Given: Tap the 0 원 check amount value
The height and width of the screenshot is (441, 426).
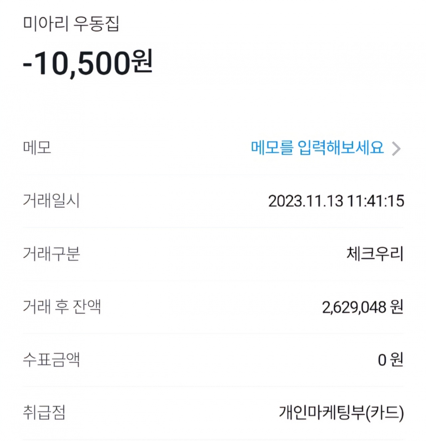Looking at the screenshot, I should pyautogui.click(x=390, y=360).
